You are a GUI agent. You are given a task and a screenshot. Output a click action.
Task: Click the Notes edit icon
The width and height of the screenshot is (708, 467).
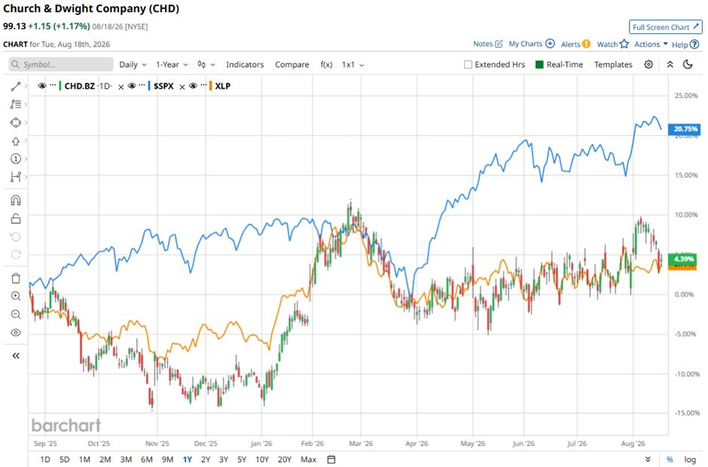coord(499,44)
